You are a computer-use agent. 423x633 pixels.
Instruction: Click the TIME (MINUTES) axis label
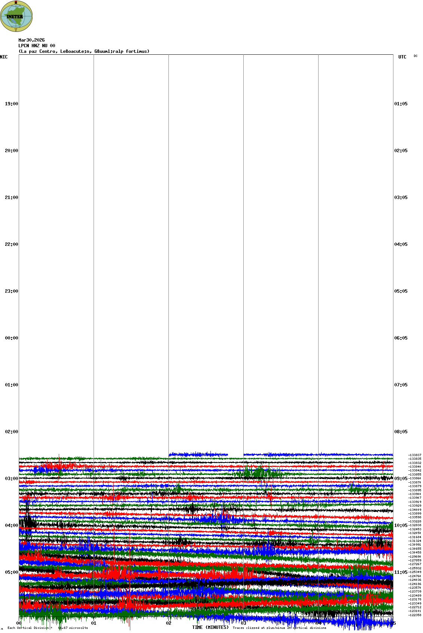210,627
